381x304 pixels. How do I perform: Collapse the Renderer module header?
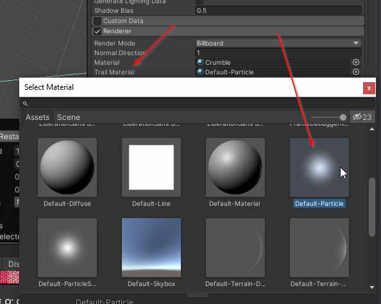coord(228,31)
